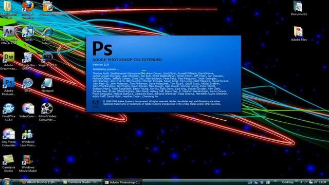Image resolution: width=329 pixels, height=185 pixels.
Task: Launch Adobe Photoshop desktop shortcut
Action: click(9, 86)
